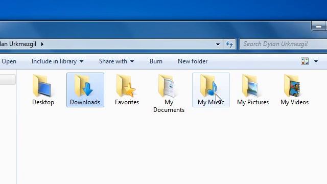This screenshot has height=184, width=327.
Task: Minimize the Explorer window
Action: [x=318, y=27]
